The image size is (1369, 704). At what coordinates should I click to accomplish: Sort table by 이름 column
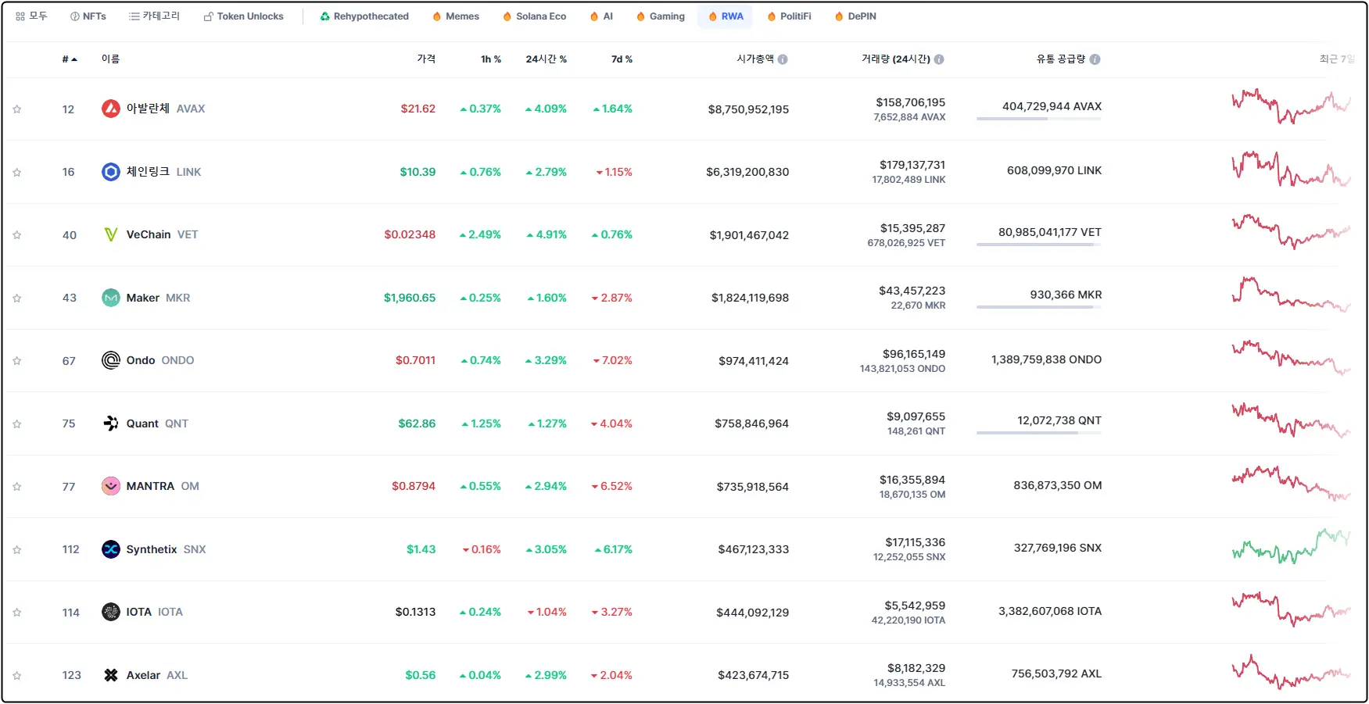110,59
